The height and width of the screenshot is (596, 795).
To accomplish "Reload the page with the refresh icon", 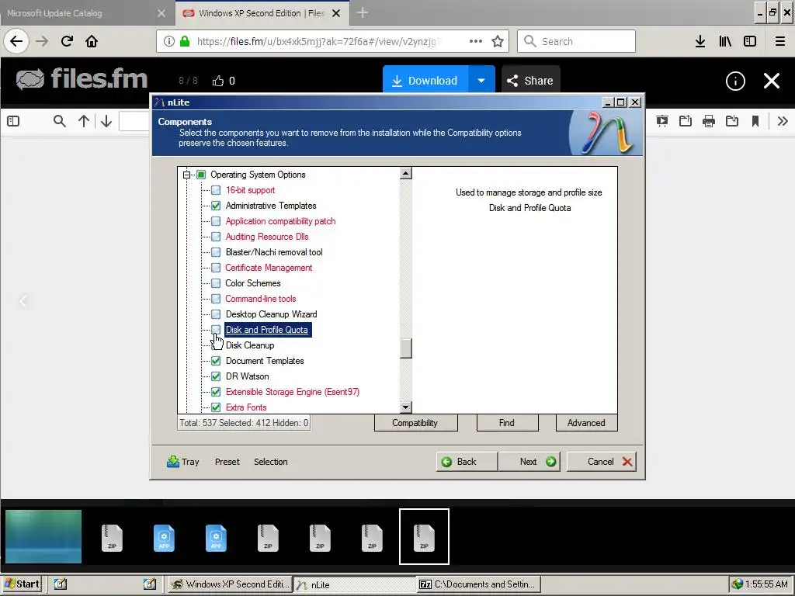I will pyautogui.click(x=67, y=41).
